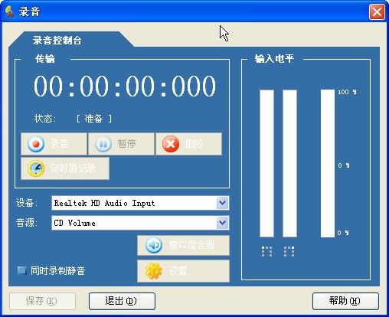The image size is (389, 317).
Task: Click the yellow gear settings icon
Action: [x=154, y=271]
